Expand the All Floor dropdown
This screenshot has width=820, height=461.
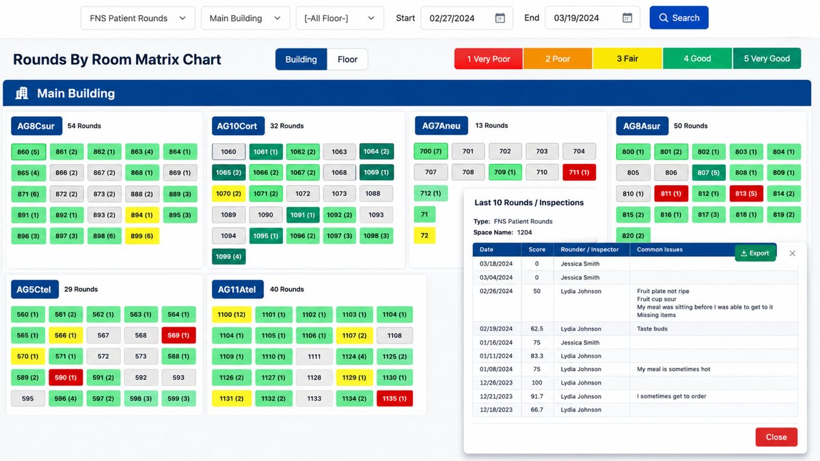(340, 18)
